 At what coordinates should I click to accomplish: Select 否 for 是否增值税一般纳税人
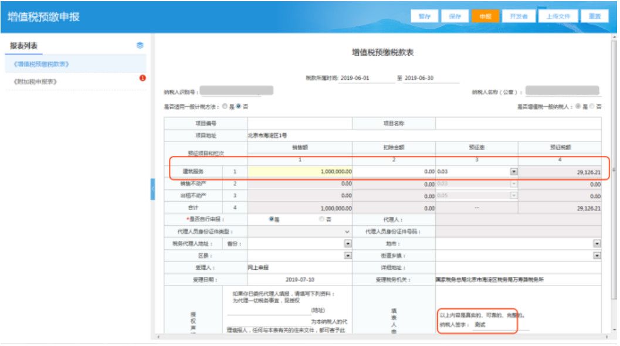(x=592, y=106)
